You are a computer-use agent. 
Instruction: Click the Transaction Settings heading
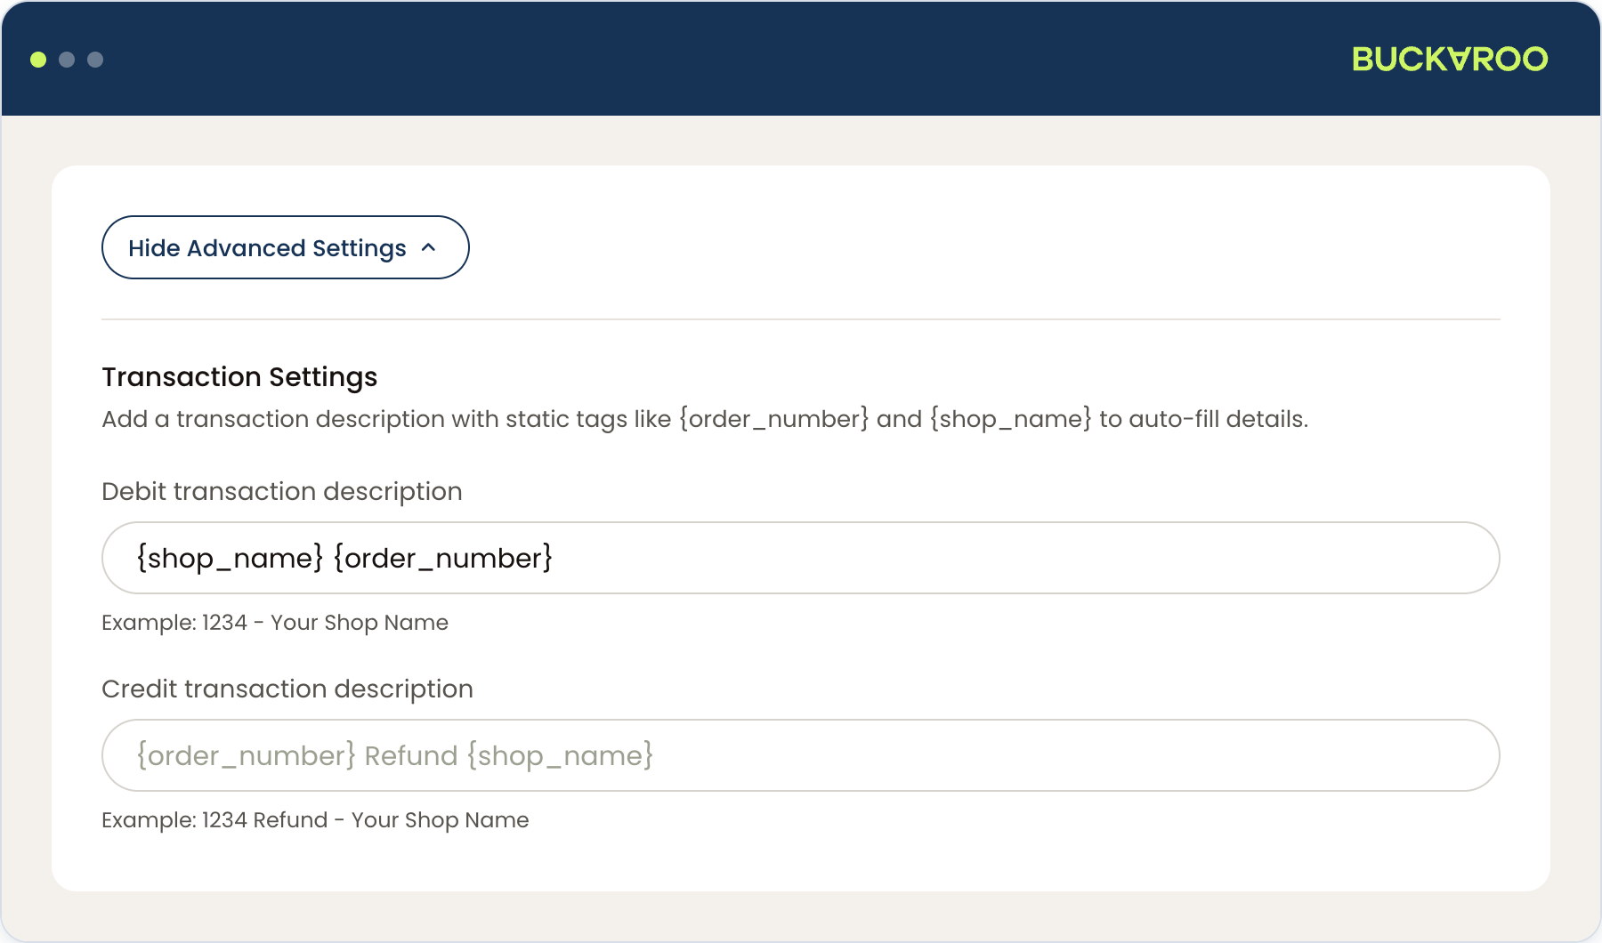pyautogui.click(x=239, y=377)
